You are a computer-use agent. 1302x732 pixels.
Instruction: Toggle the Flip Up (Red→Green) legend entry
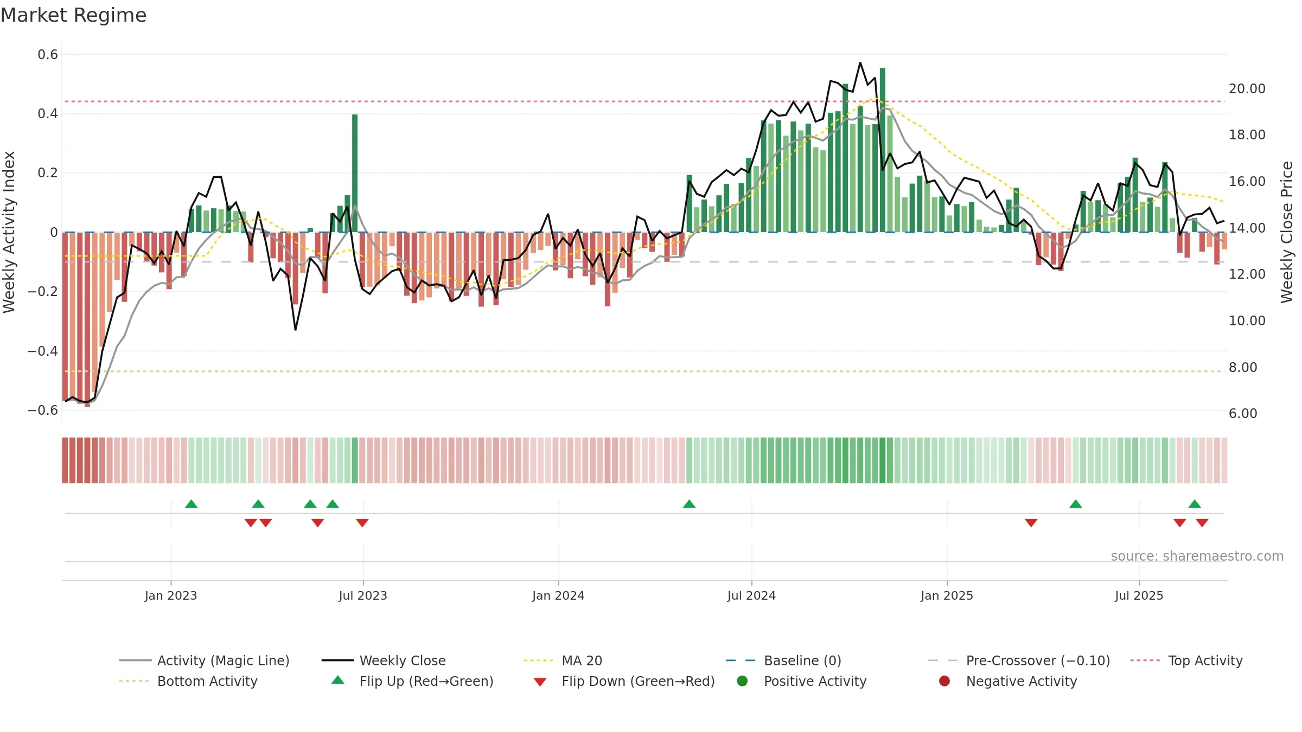pos(412,681)
